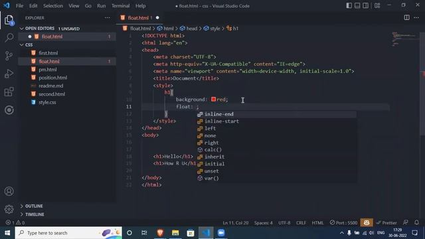Choose calc() from the suggestion list
This screenshot has height=239, width=425.
pos(276,149)
